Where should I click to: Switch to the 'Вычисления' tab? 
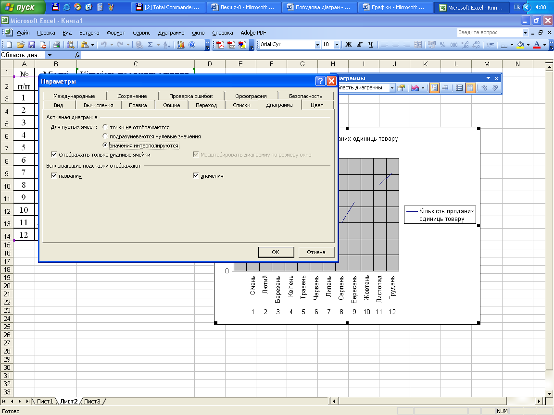coord(98,105)
